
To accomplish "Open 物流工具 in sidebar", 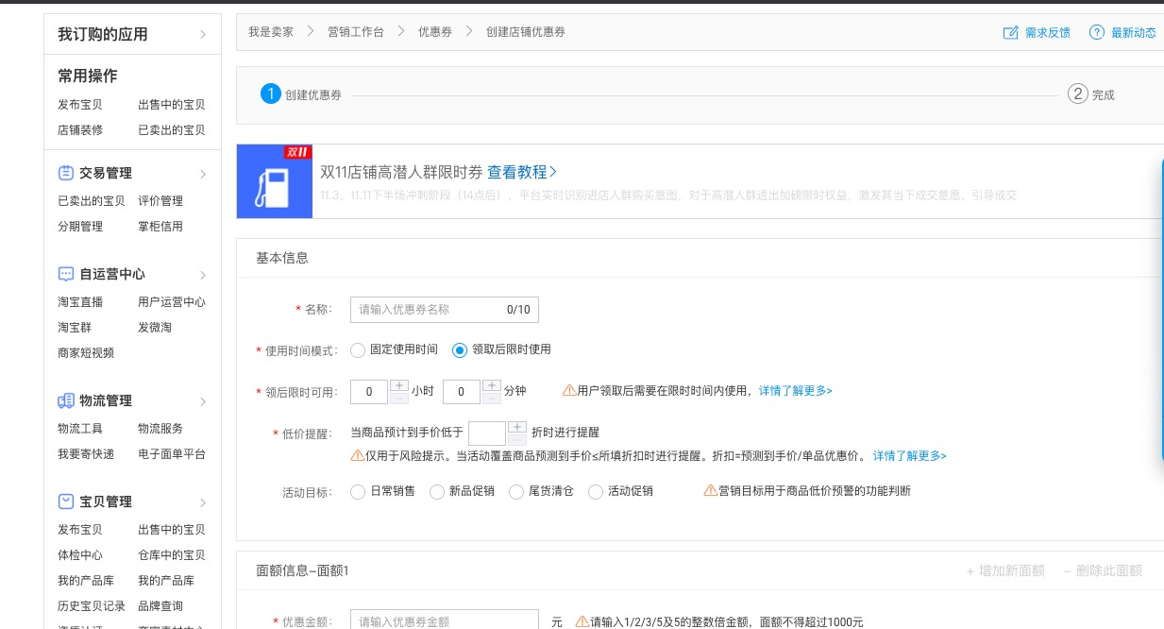I will tap(80, 429).
